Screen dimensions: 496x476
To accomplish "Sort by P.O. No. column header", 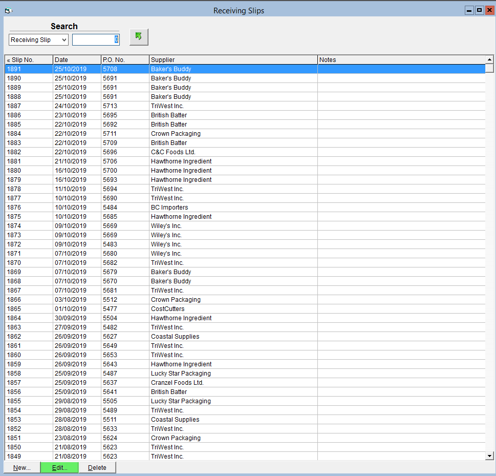I will [x=125, y=60].
